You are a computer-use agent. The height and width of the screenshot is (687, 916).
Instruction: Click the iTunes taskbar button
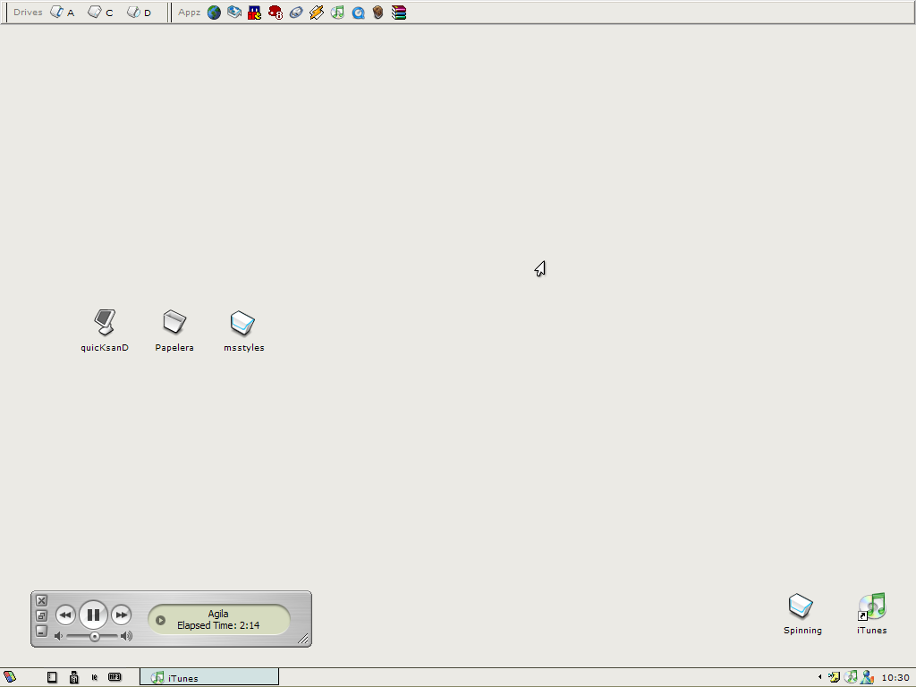[x=209, y=677]
